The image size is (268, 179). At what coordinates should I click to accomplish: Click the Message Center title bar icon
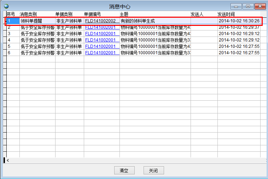[6, 6]
